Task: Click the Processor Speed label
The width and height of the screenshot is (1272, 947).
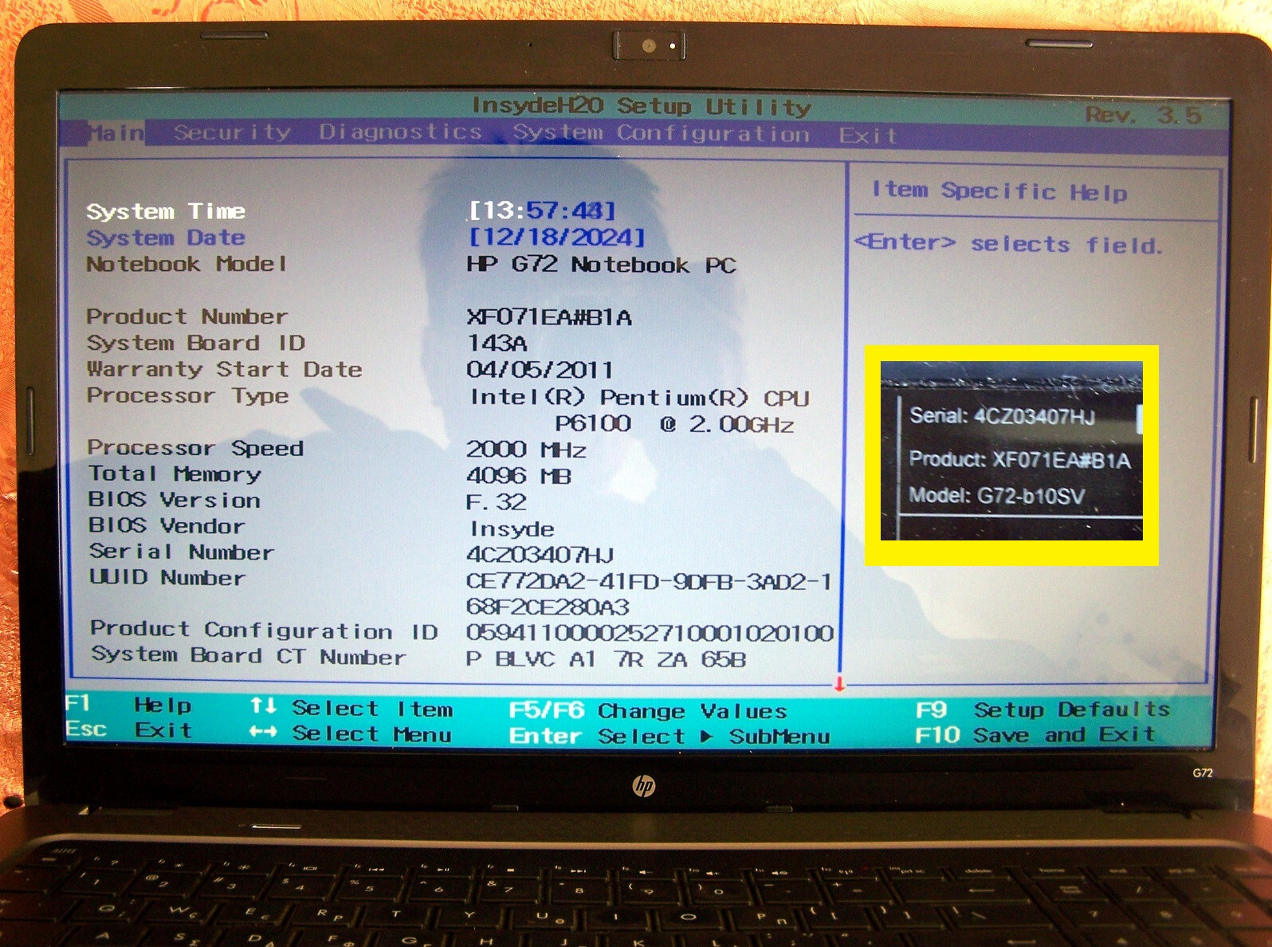Action: coord(195,448)
